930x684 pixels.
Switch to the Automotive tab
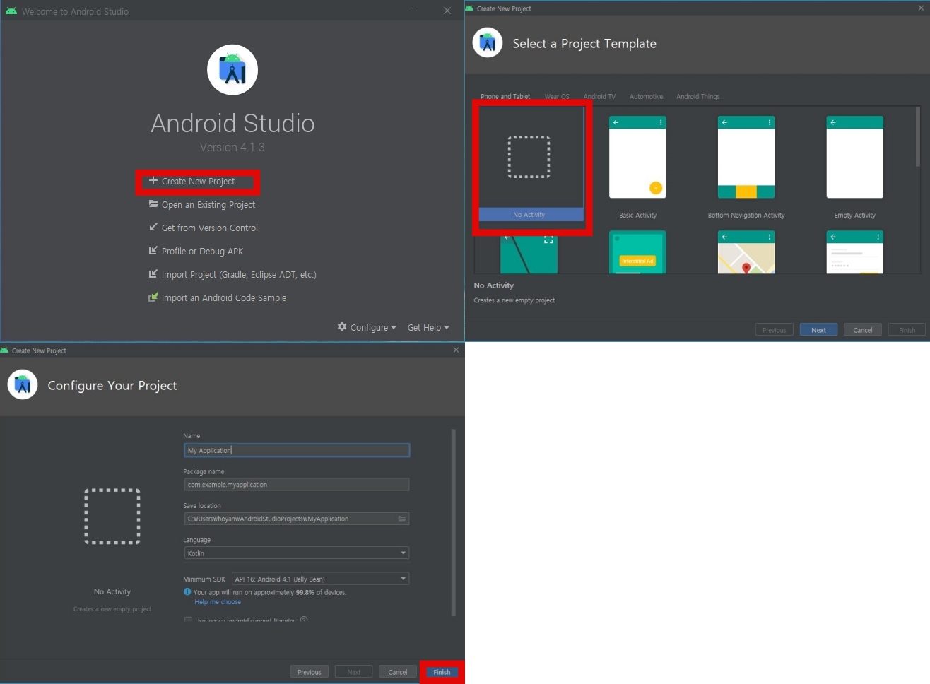(x=646, y=97)
